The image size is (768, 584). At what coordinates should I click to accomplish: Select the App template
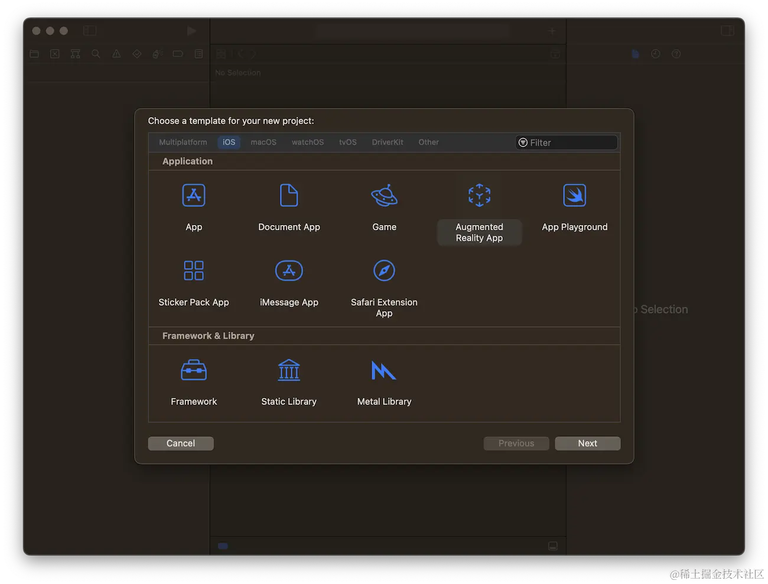pos(194,208)
